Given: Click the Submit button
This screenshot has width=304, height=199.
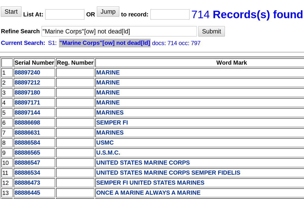Looking at the screenshot, I should [x=211, y=31].
